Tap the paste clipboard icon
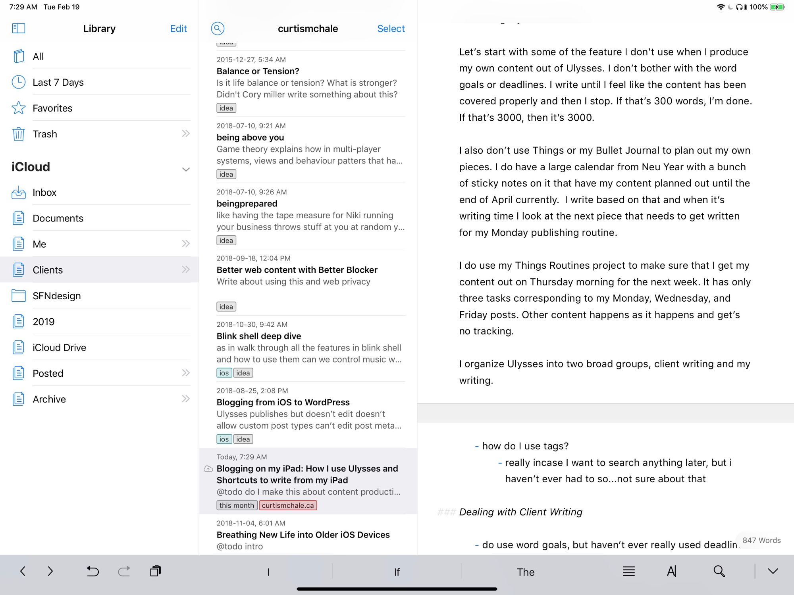 (x=155, y=571)
